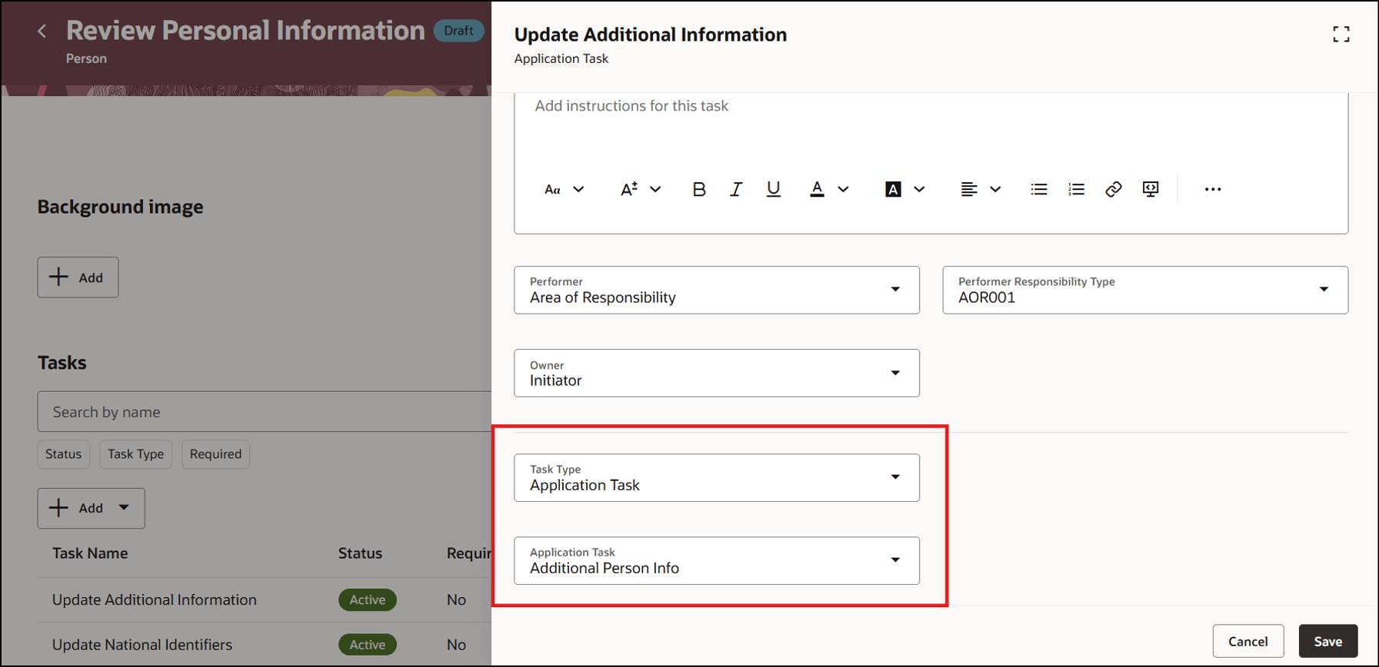1379x667 pixels.
Task: Expand the font size dropdown chevron
Action: point(655,189)
